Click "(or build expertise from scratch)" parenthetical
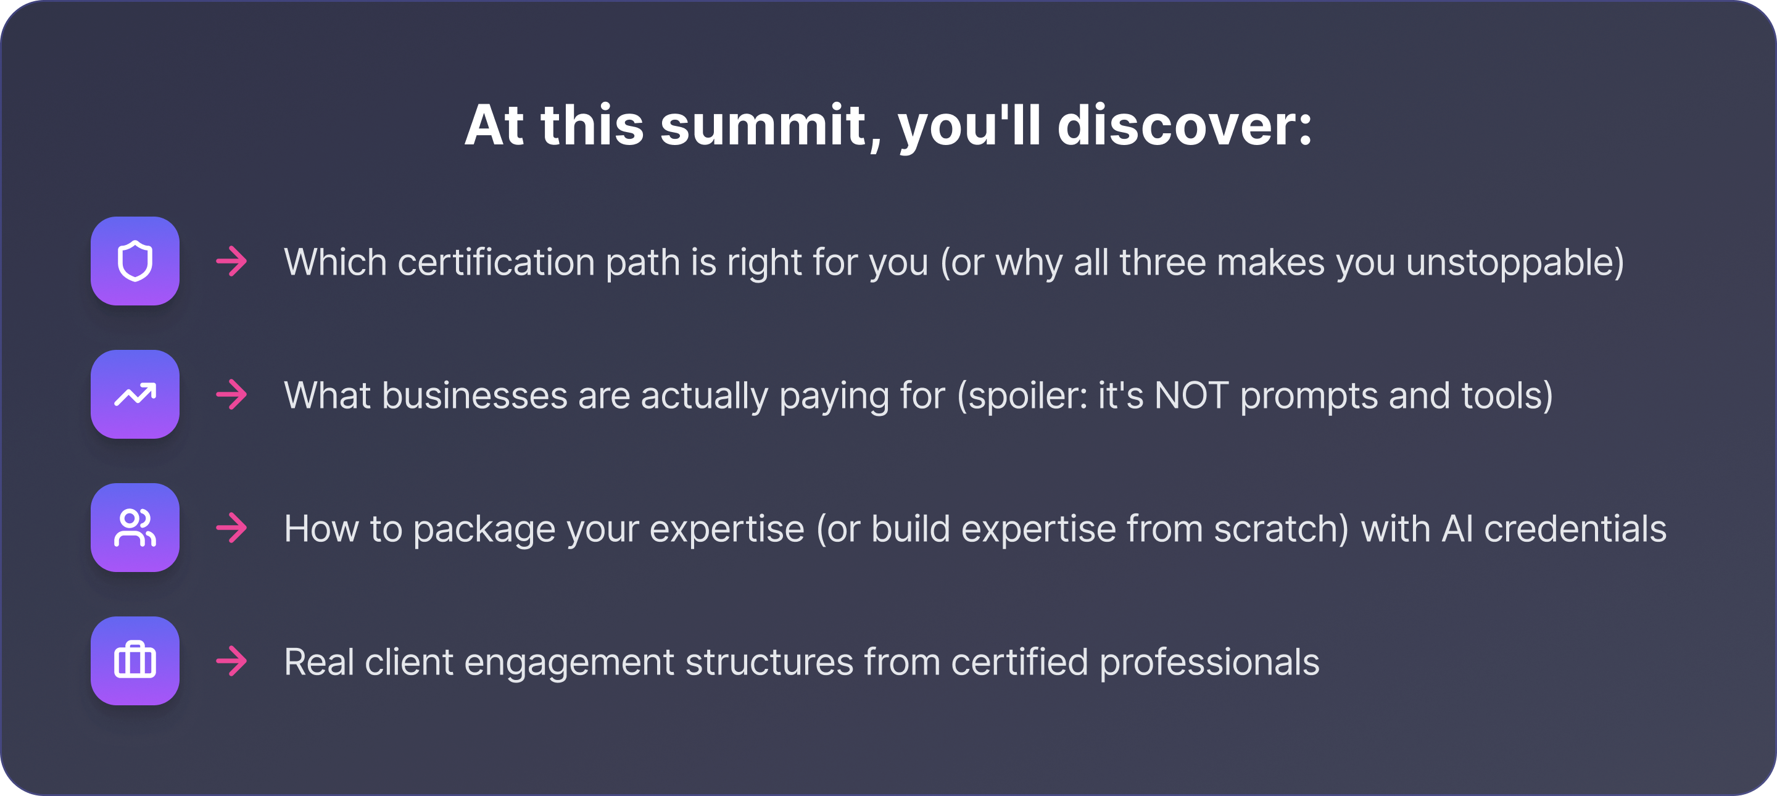 1082,528
